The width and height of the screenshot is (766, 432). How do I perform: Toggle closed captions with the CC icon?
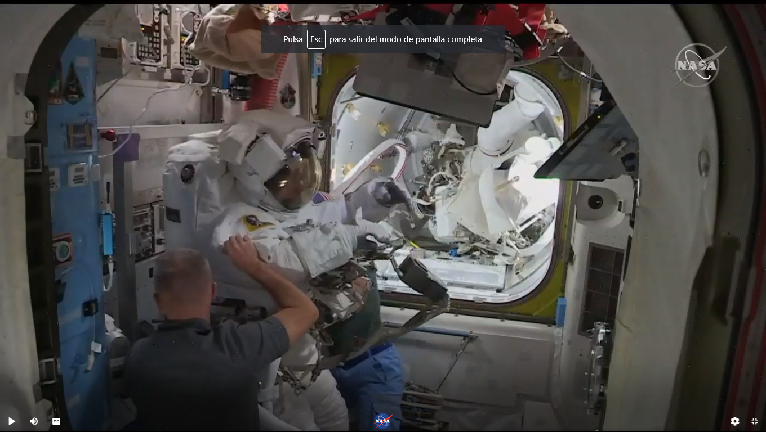[x=56, y=421]
